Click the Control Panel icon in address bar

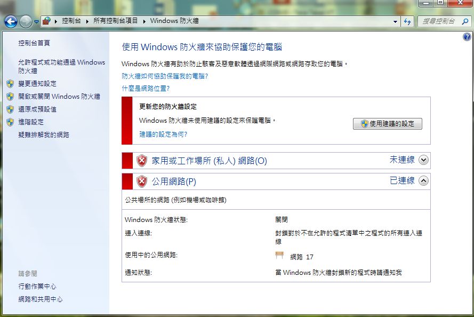click(46, 21)
